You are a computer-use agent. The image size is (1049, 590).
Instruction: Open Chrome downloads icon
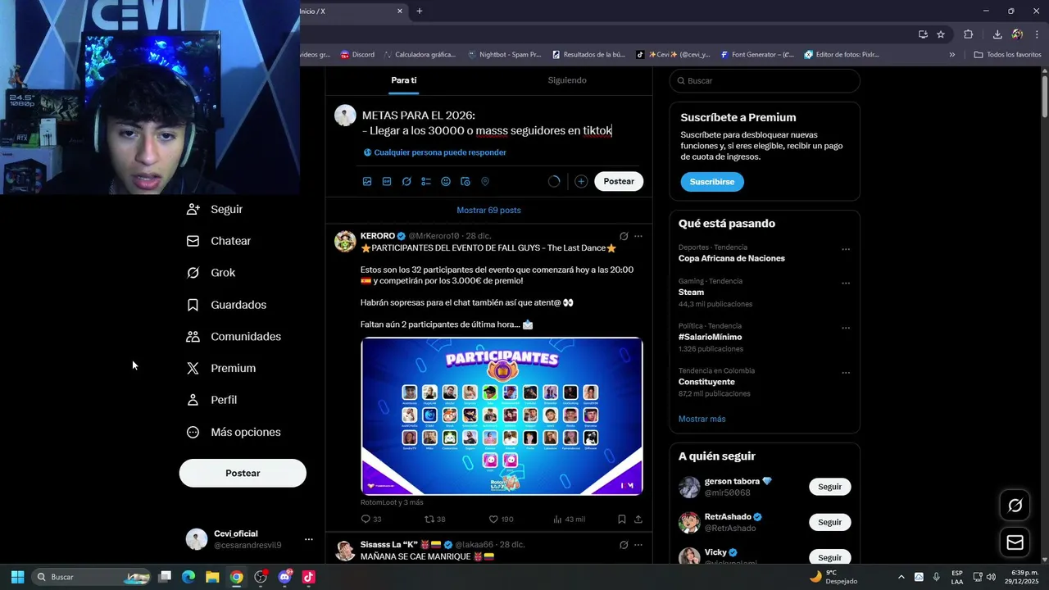pos(997,34)
